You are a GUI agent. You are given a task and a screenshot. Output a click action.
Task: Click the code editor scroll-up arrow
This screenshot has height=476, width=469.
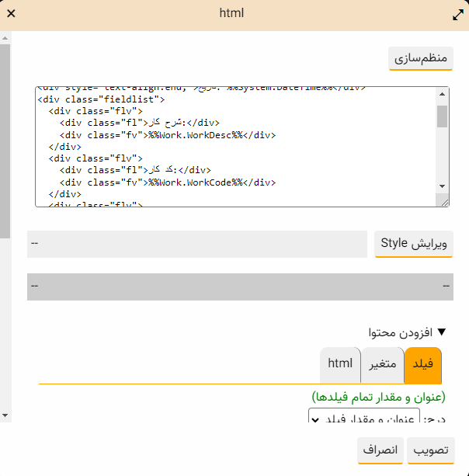[x=442, y=92]
